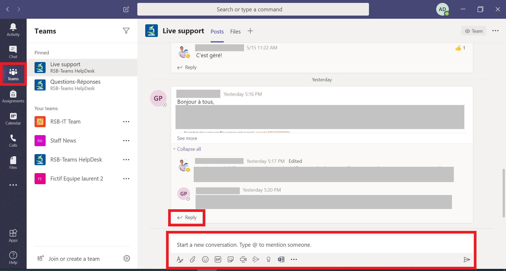Switch to the Posts tab
This screenshot has height=271, width=506.
point(217,31)
